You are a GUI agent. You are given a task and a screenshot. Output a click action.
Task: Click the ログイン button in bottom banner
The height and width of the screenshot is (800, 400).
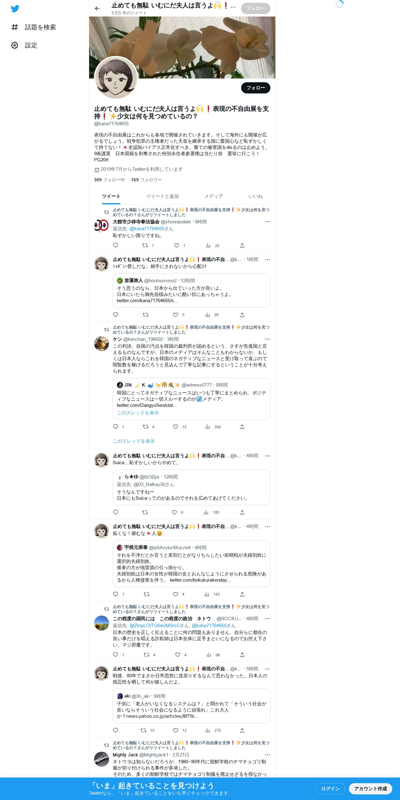coord(331,788)
